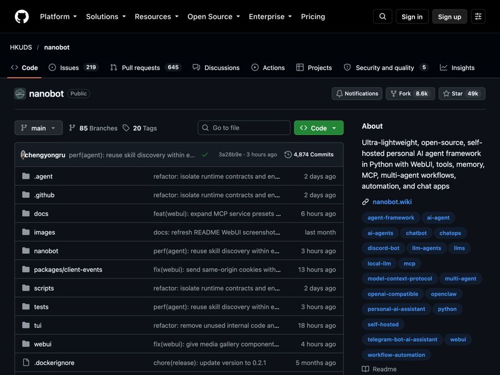Screen dimensions: 500x375
Task: Open commit hash 3a28b9e
Action: [230, 154]
